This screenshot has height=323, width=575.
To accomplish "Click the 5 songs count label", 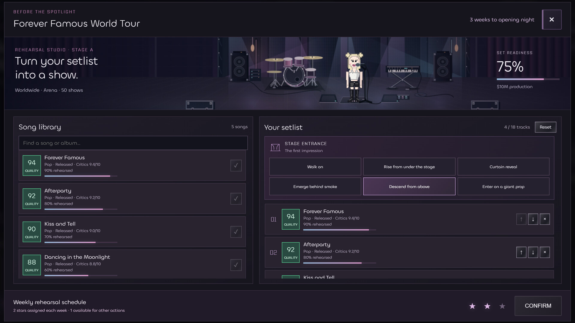I will click(x=239, y=127).
